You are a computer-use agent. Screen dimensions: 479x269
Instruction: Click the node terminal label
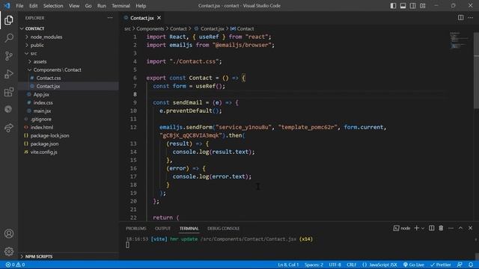pyautogui.click(x=402, y=228)
